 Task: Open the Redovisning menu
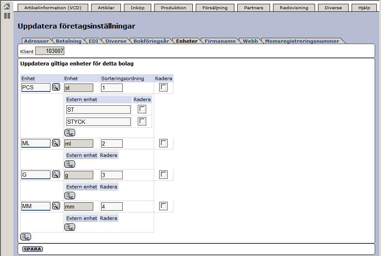pos(294,8)
